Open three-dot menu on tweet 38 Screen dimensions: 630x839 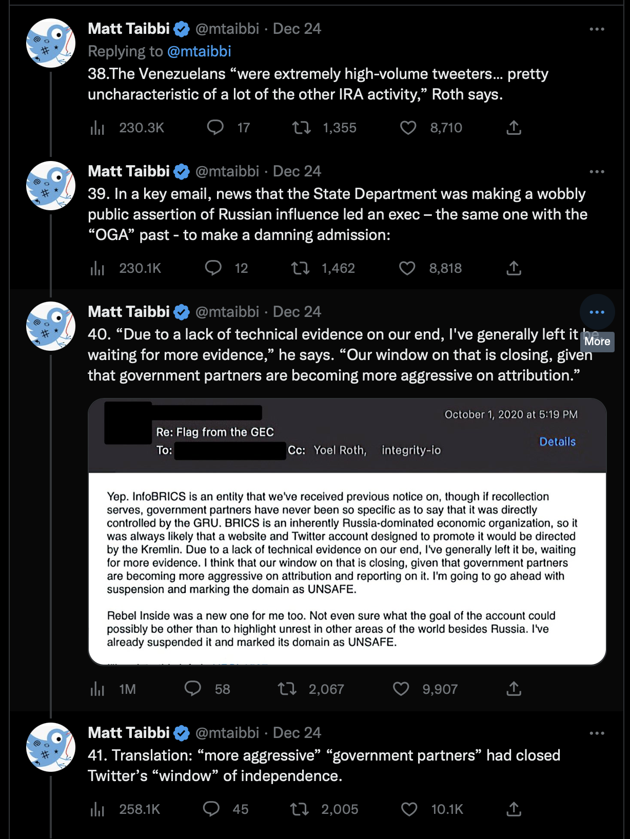(597, 29)
